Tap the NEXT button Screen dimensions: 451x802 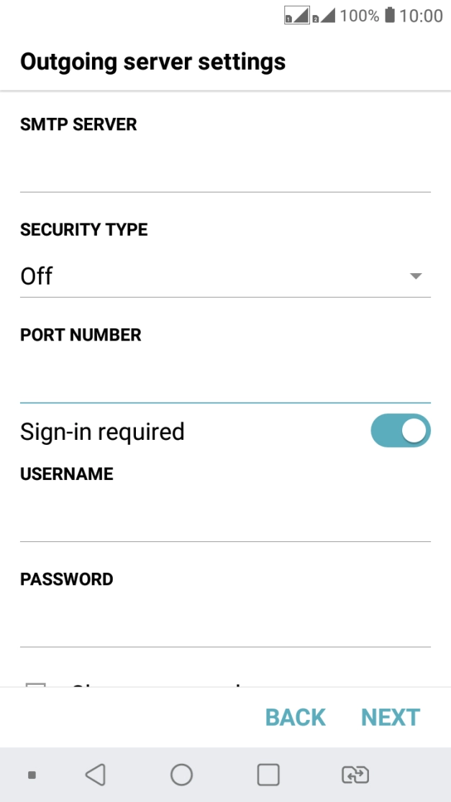391,717
